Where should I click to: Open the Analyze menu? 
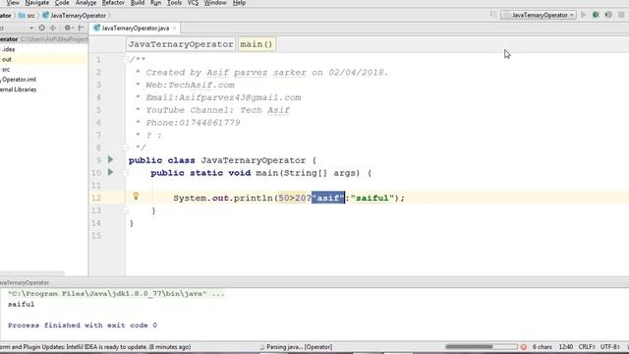coord(86,3)
